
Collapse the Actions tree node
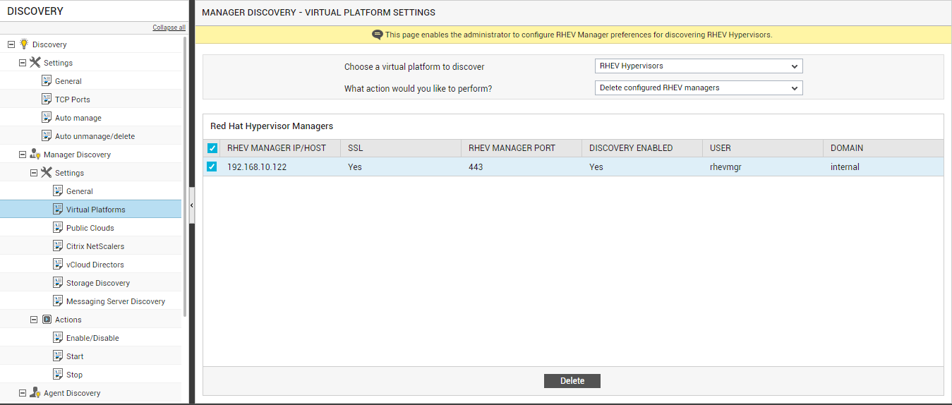(34, 319)
